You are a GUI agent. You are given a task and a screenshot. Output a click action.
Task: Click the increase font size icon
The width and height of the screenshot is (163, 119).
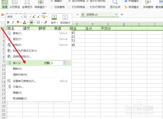point(34,17)
